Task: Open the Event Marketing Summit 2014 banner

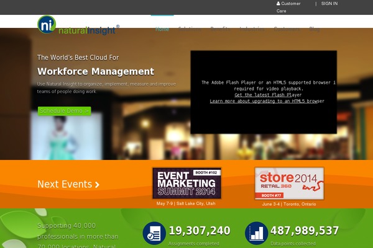Action: pos(186,183)
